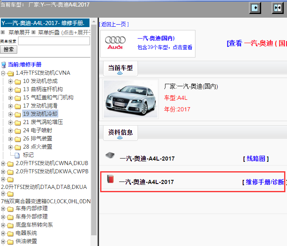Click the Y-一汽-奥迪-A4L-2017-维修手册 header tab
The image size is (287, 246).
pyautogui.click(x=45, y=23)
